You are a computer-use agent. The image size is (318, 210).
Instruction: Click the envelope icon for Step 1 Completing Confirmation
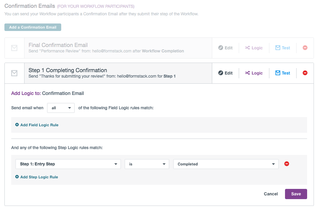pos(14,73)
